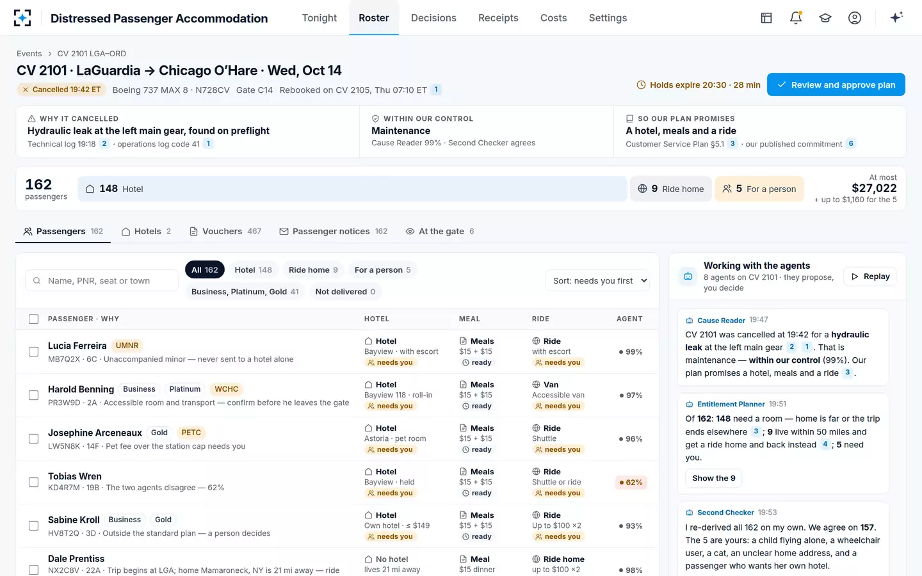
Task: Go to Events breadcrumb link
Action: pos(29,53)
